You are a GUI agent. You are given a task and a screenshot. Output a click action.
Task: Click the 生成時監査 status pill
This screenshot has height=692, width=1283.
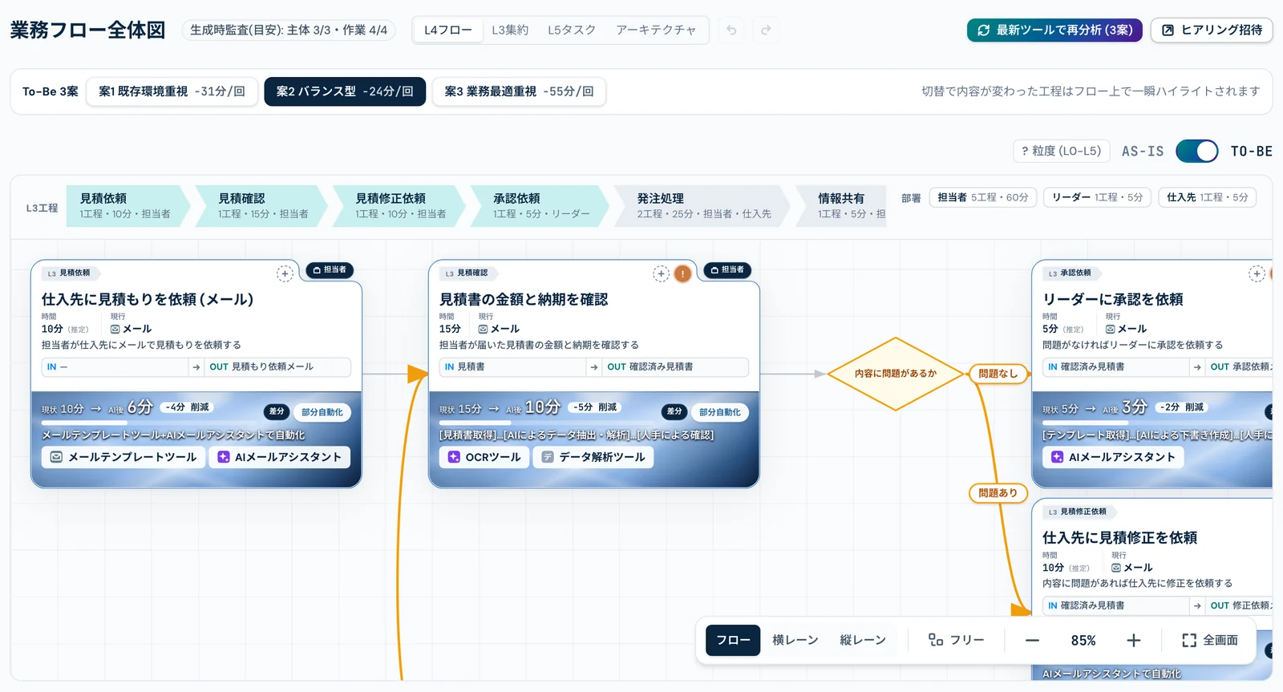click(x=289, y=30)
